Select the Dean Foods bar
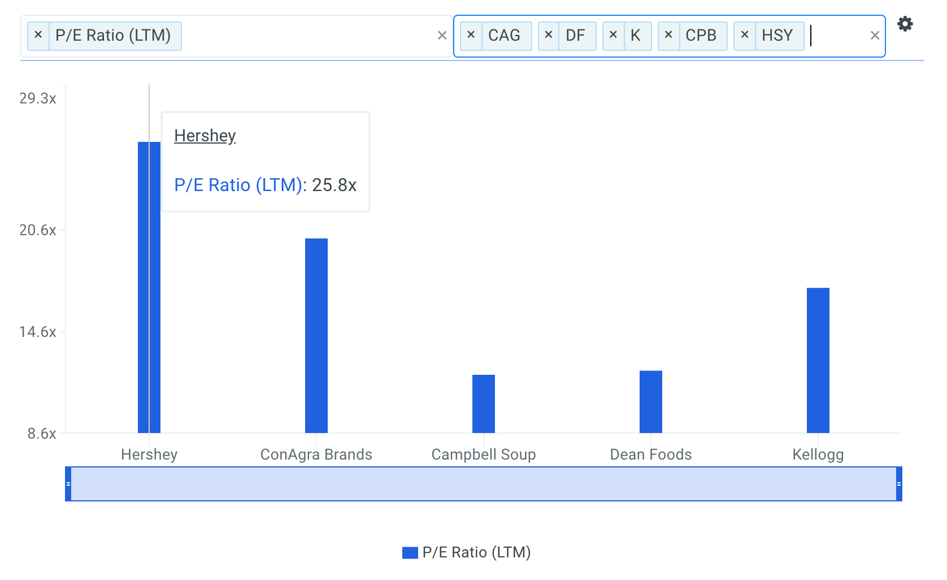 (651, 402)
